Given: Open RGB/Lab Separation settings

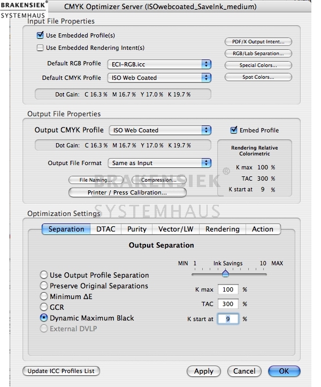Looking at the screenshot, I should (x=258, y=53).
